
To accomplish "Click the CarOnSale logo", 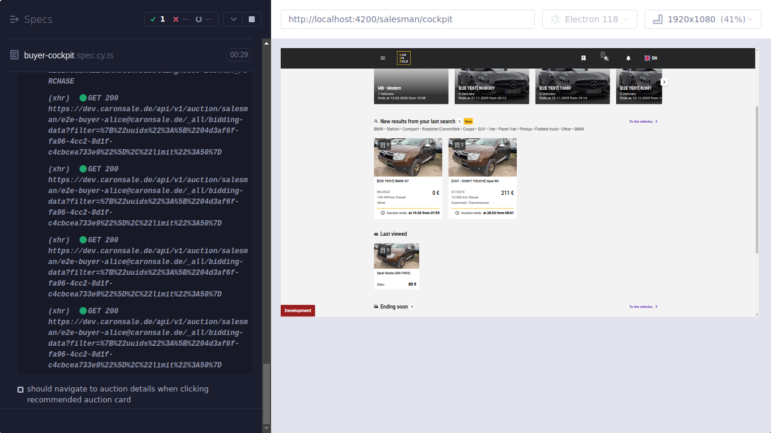I will (403, 57).
